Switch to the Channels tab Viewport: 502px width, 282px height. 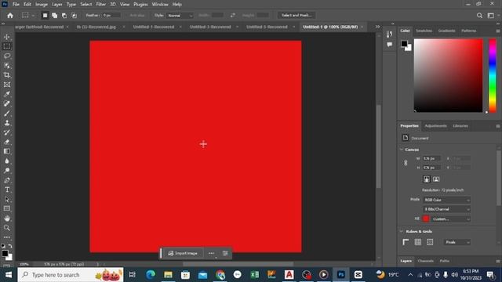(x=425, y=261)
